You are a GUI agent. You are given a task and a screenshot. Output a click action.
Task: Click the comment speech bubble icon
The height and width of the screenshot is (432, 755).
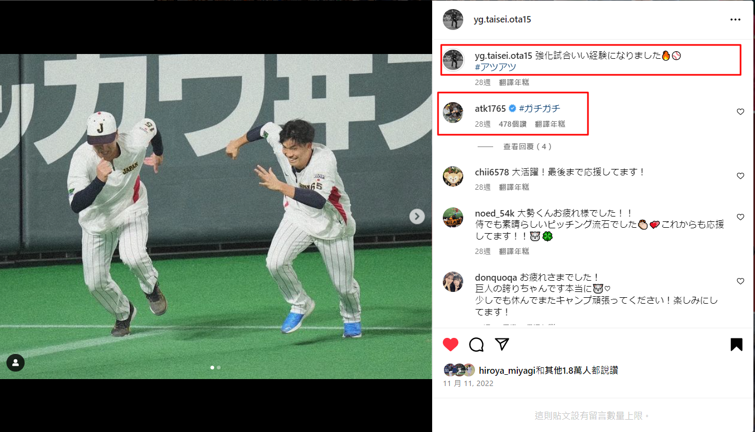tap(476, 344)
